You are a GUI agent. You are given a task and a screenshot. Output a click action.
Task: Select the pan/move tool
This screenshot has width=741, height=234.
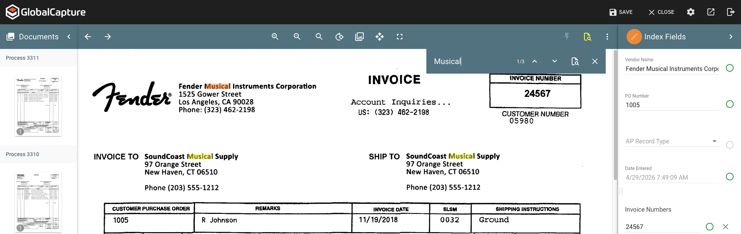click(380, 37)
